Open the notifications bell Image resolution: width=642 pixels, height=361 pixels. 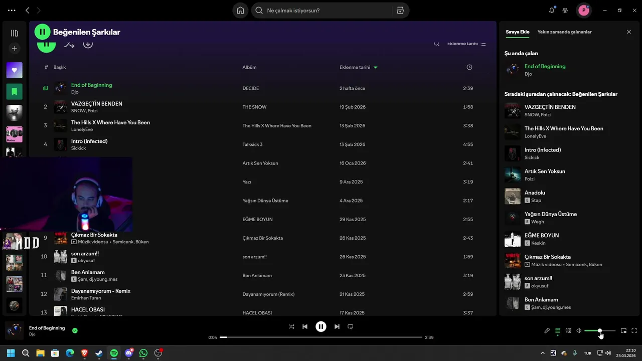tap(552, 10)
